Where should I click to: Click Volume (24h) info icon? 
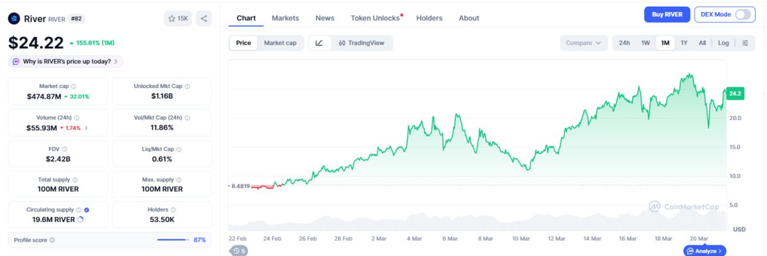[77, 117]
